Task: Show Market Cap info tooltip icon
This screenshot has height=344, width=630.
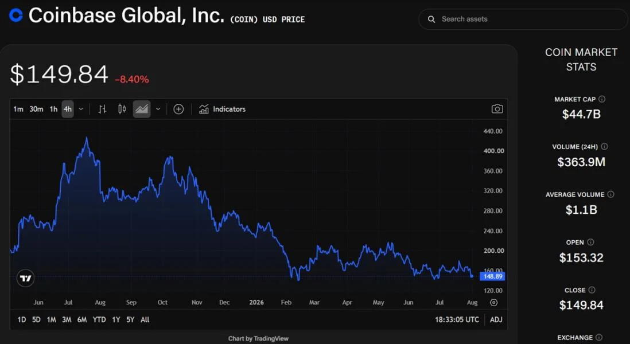Action: (x=602, y=99)
